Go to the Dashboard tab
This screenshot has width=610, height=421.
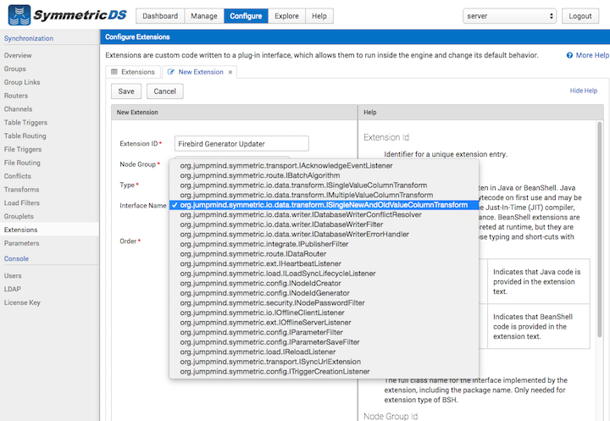158,16
